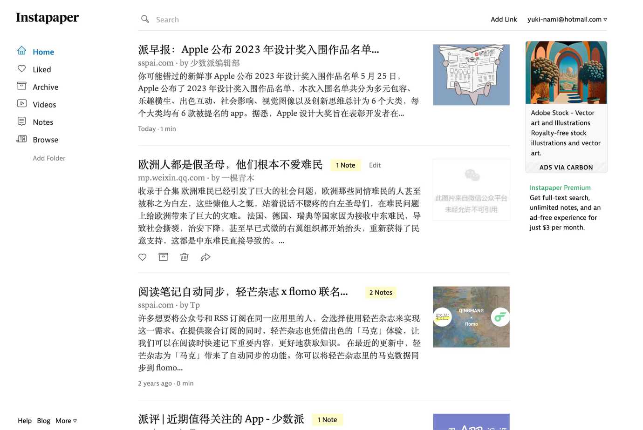643x430 pixels.
Task: Archive the 欧洲人都是假圣母 article
Action: [x=163, y=257]
